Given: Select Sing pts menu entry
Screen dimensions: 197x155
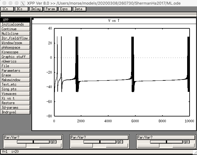Looking at the screenshot, I should (15, 89).
